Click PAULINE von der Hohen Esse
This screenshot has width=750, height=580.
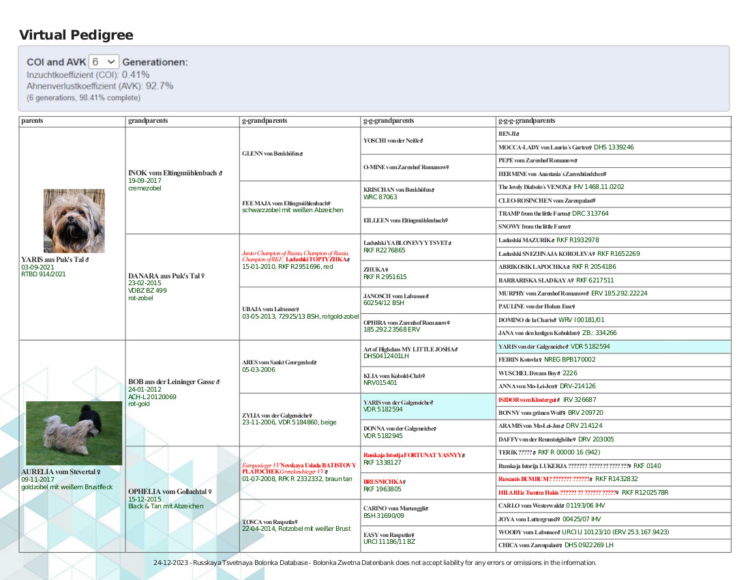tap(537, 306)
